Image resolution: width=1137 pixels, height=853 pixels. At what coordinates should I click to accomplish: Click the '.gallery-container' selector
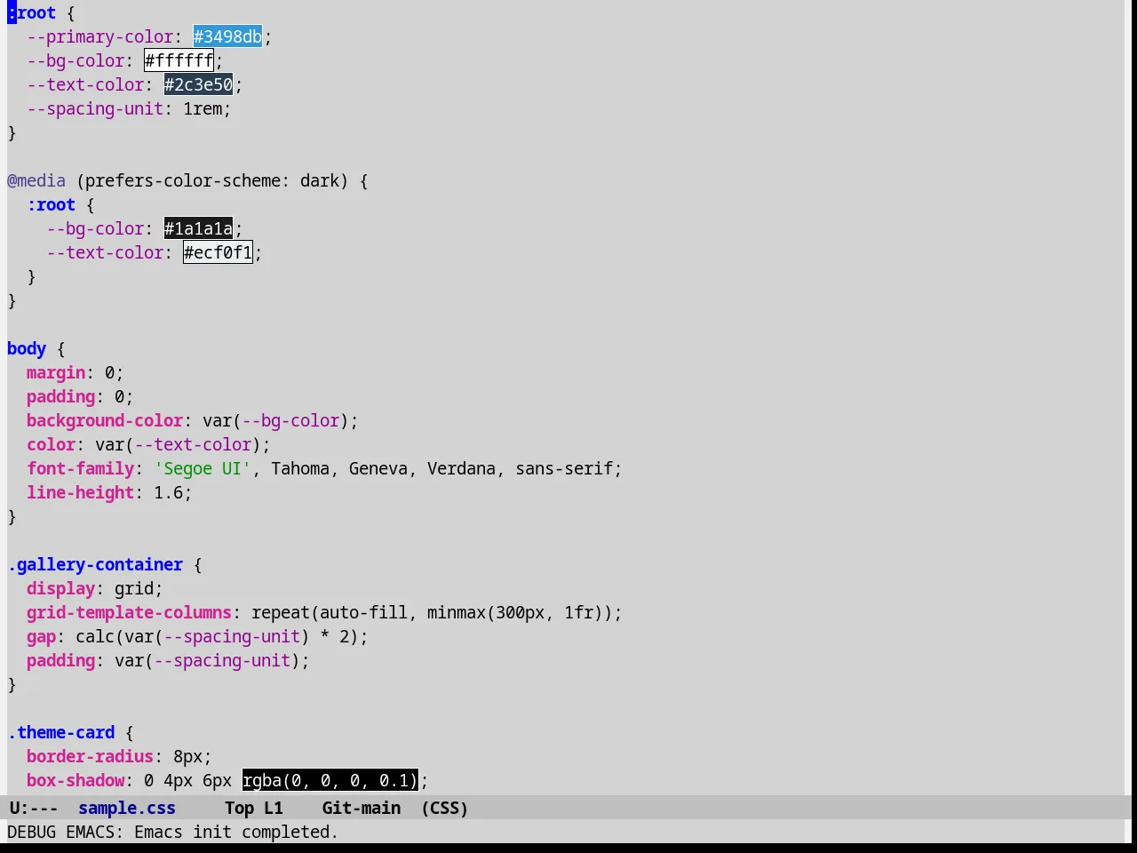click(x=95, y=564)
